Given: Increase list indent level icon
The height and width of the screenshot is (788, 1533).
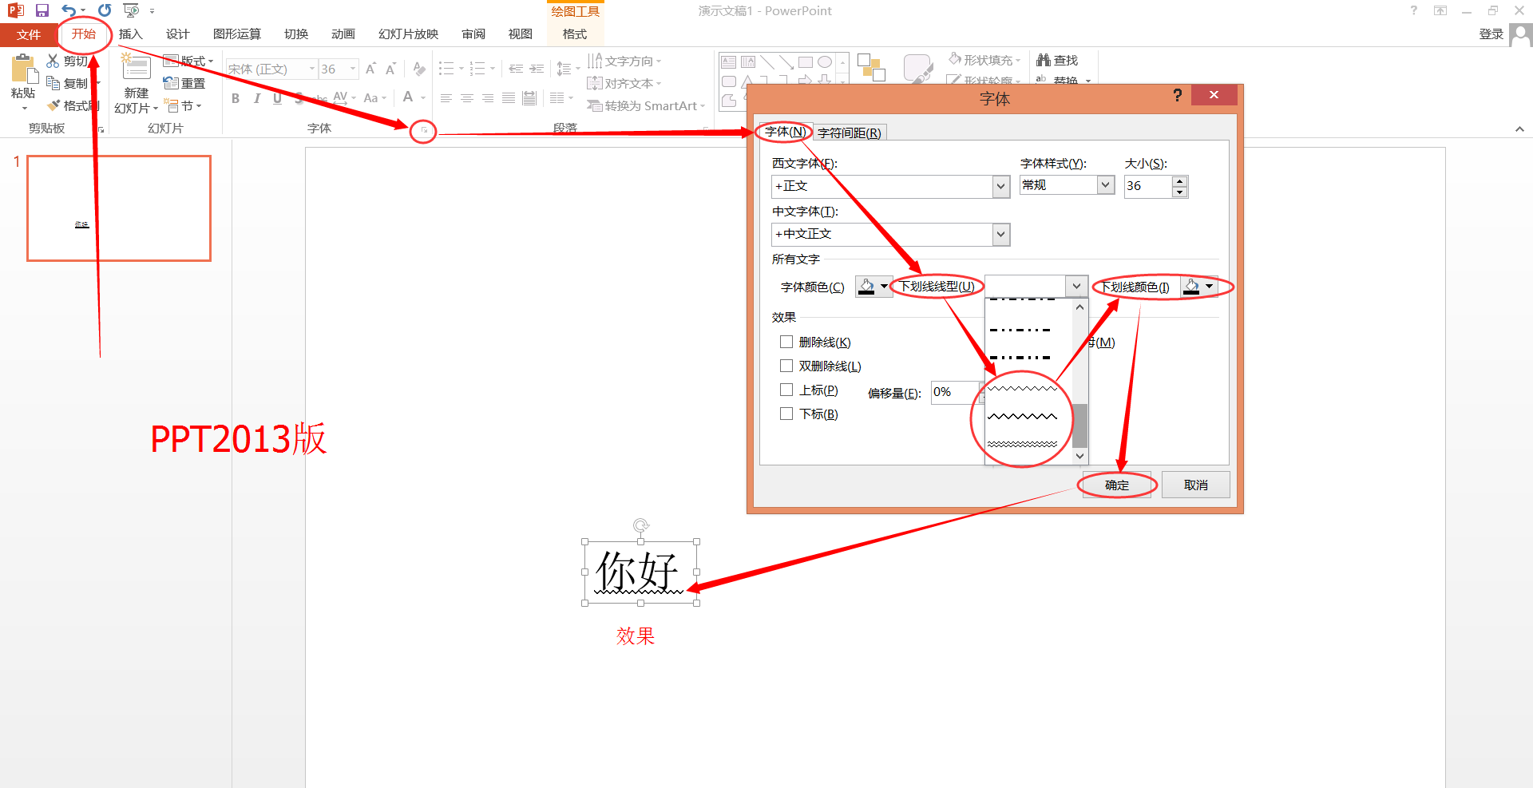Looking at the screenshot, I should click(537, 69).
